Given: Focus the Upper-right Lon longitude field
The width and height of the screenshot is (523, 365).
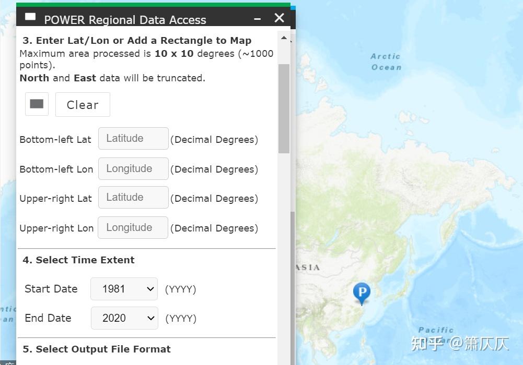Looking at the screenshot, I should [133, 228].
